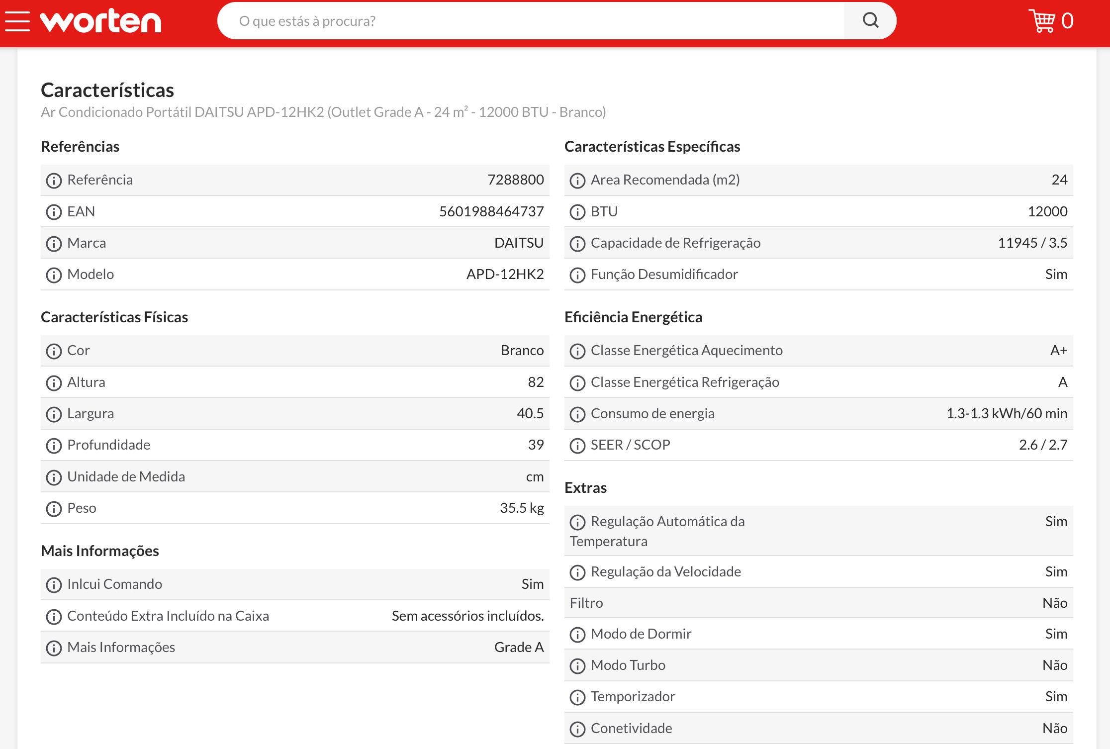Click the Filtro row label
Screen dimensions: 1110x749
tap(586, 603)
